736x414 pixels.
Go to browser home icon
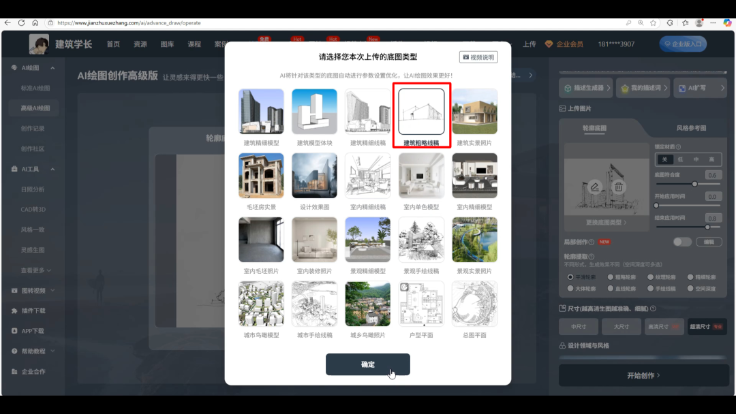(x=35, y=22)
